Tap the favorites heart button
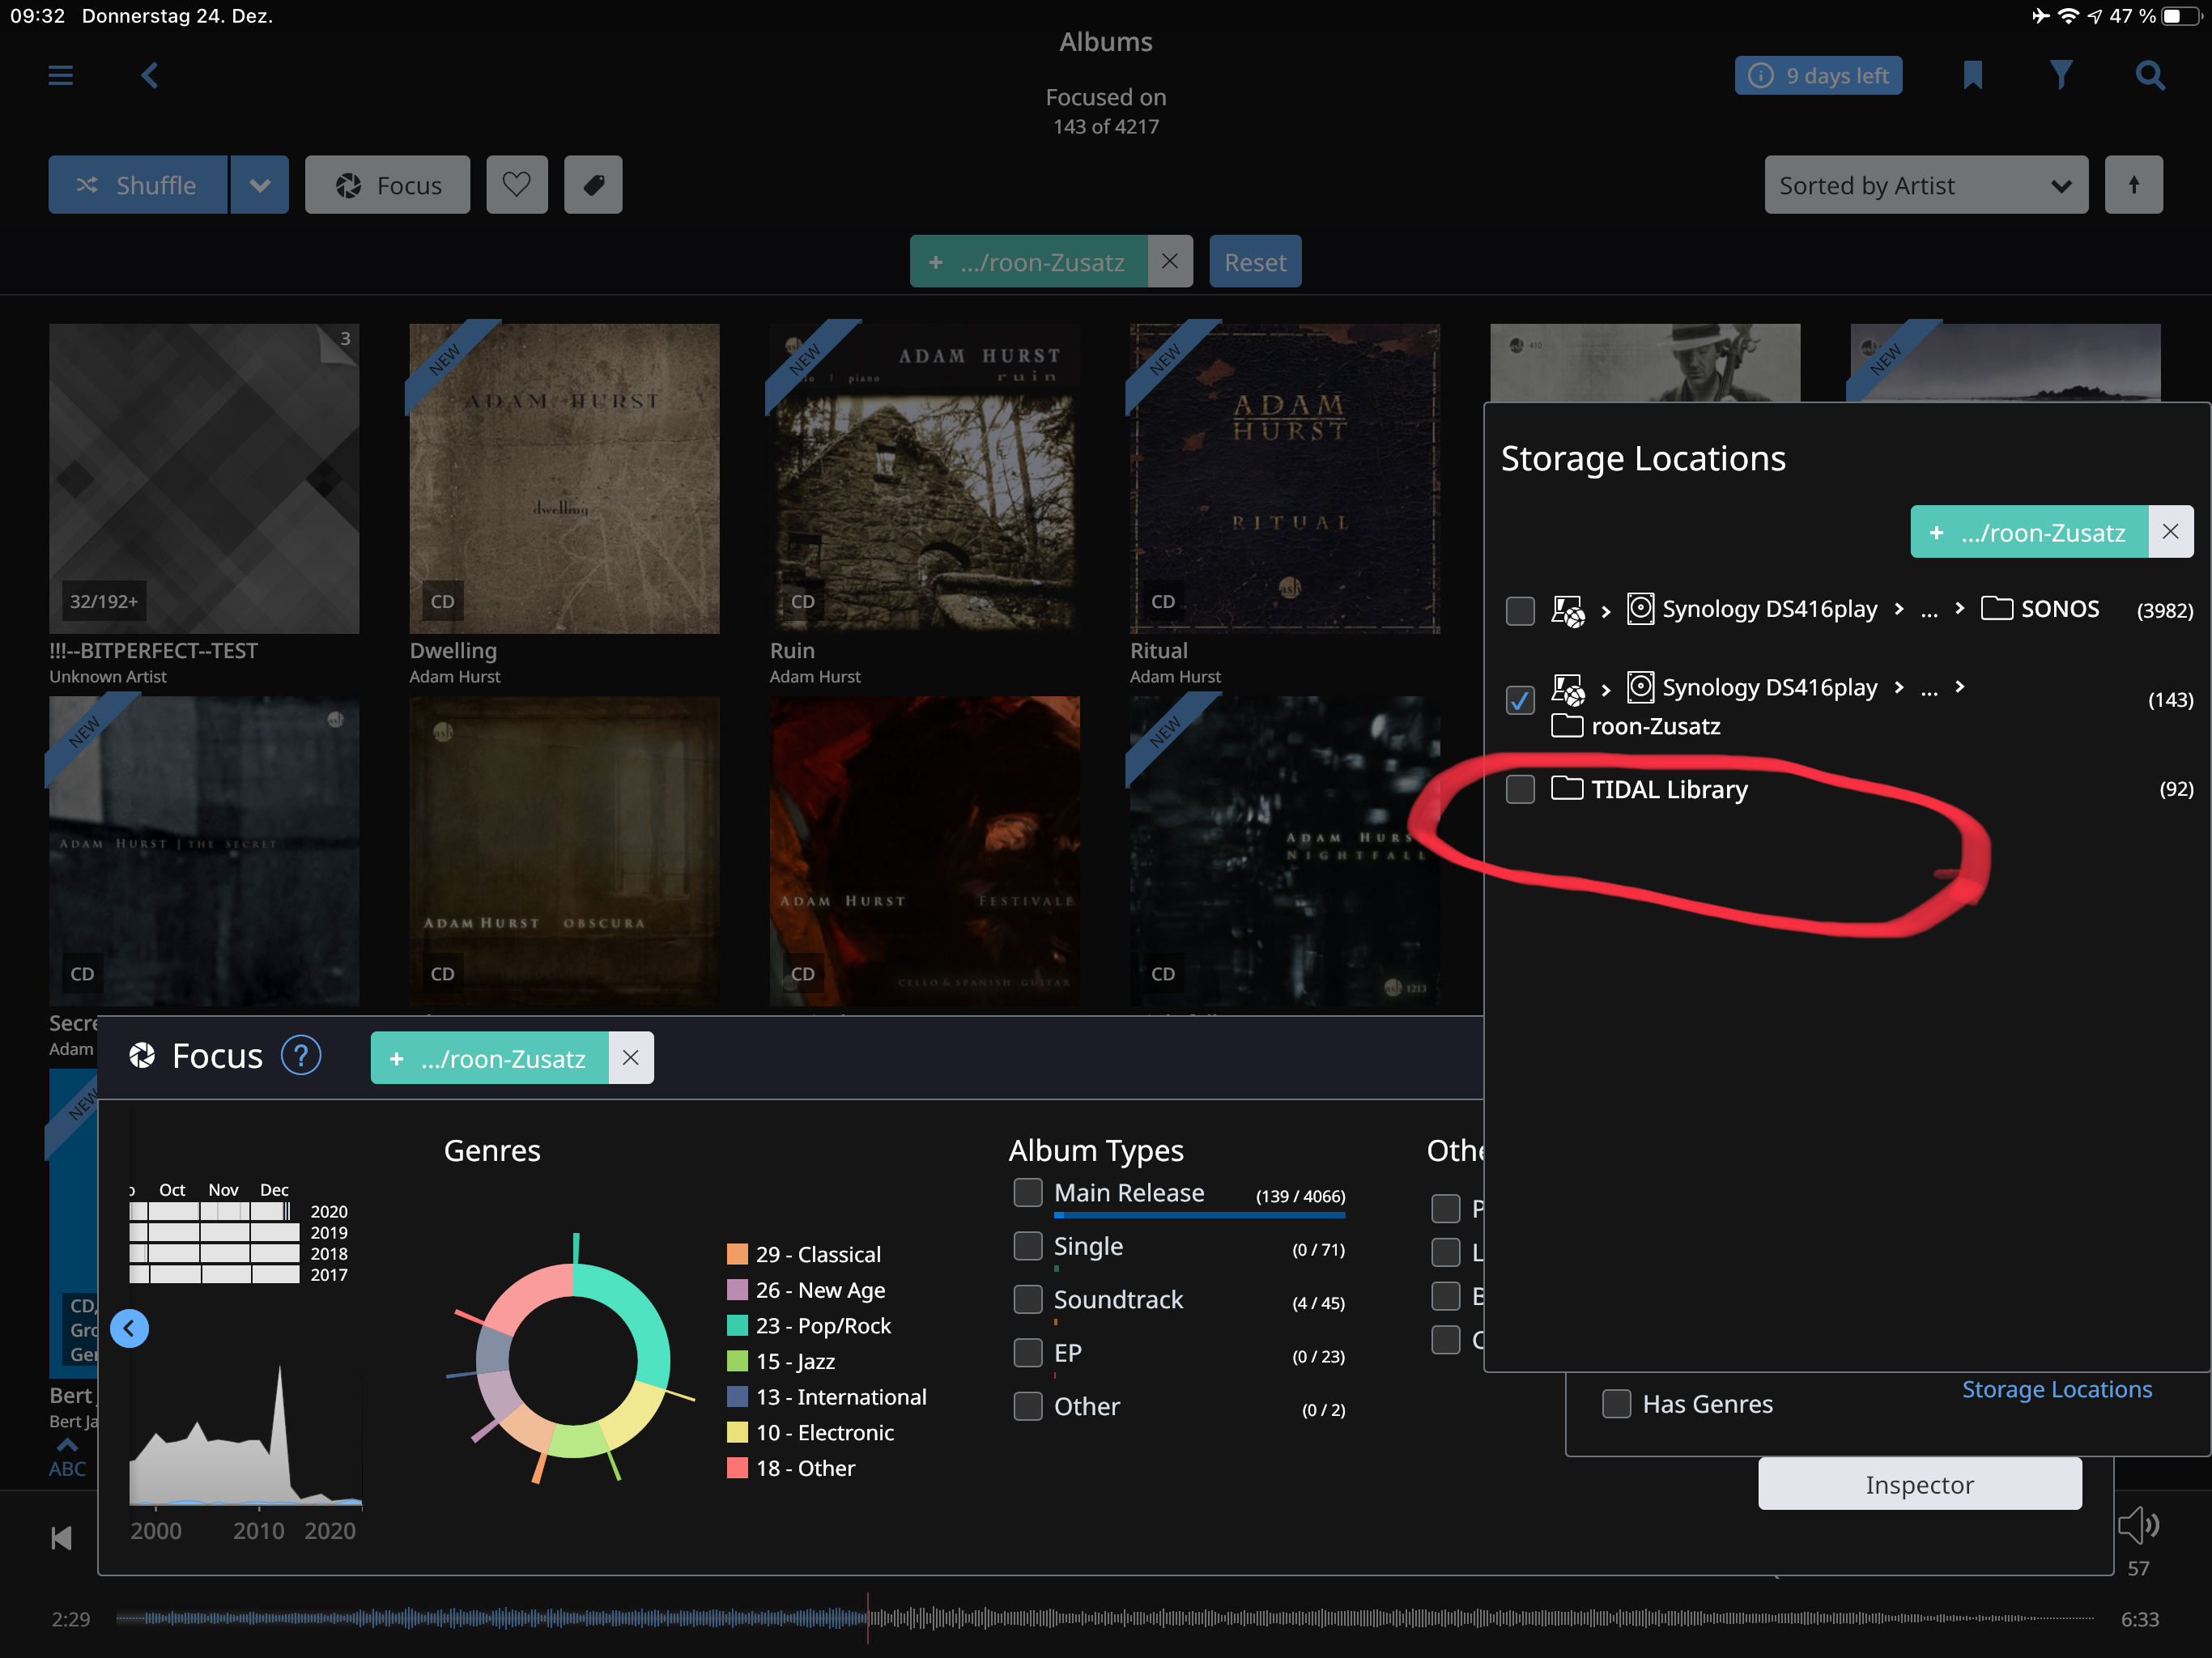The height and width of the screenshot is (1658, 2212). 517,185
